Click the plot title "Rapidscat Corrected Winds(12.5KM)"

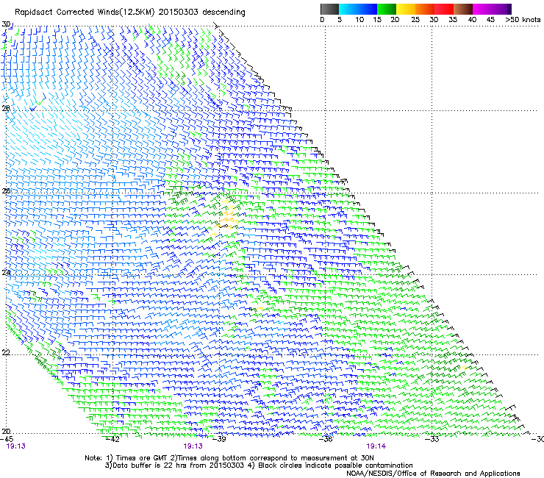pyautogui.click(x=85, y=13)
